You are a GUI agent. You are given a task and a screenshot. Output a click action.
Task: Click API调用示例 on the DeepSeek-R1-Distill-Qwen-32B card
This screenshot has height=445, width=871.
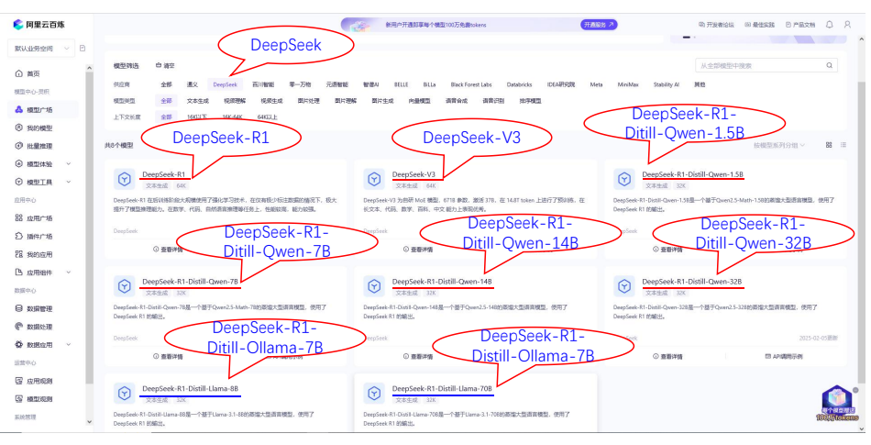(x=784, y=356)
